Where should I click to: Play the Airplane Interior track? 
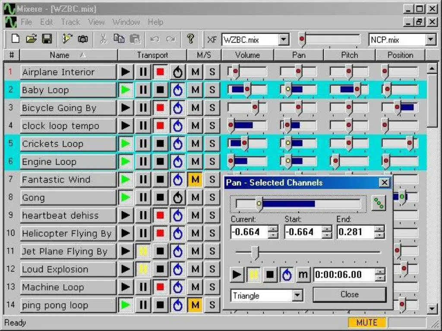pyautogui.click(x=126, y=72)
